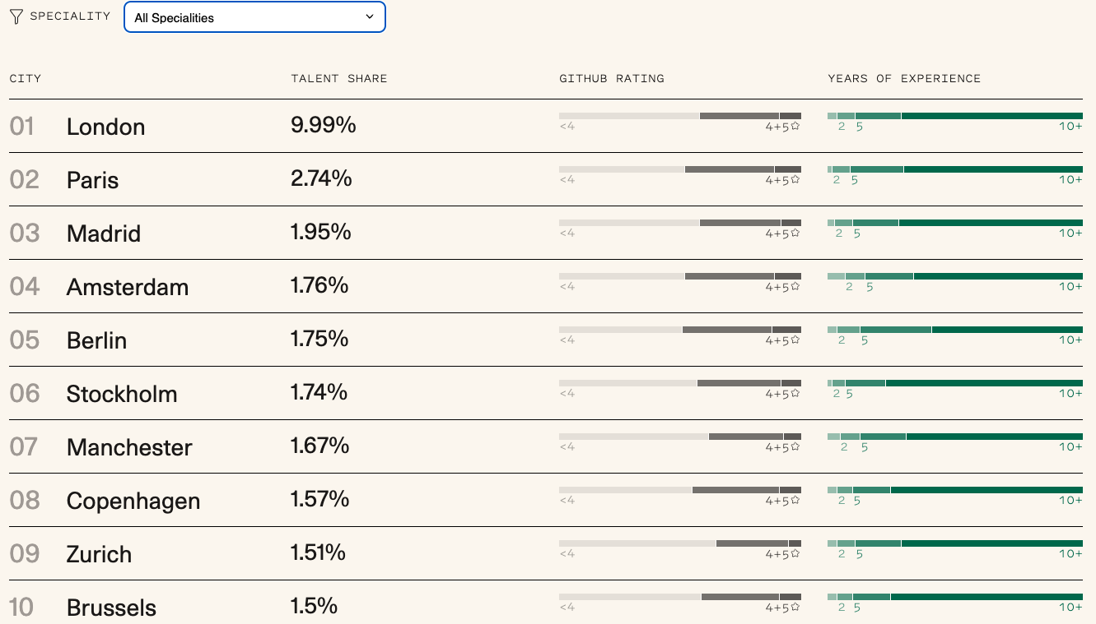Click the dropdown chevron arrow

point(370,16)
